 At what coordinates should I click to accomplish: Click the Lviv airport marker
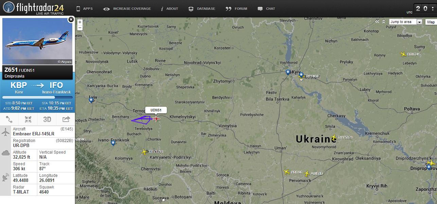point(91,100)
